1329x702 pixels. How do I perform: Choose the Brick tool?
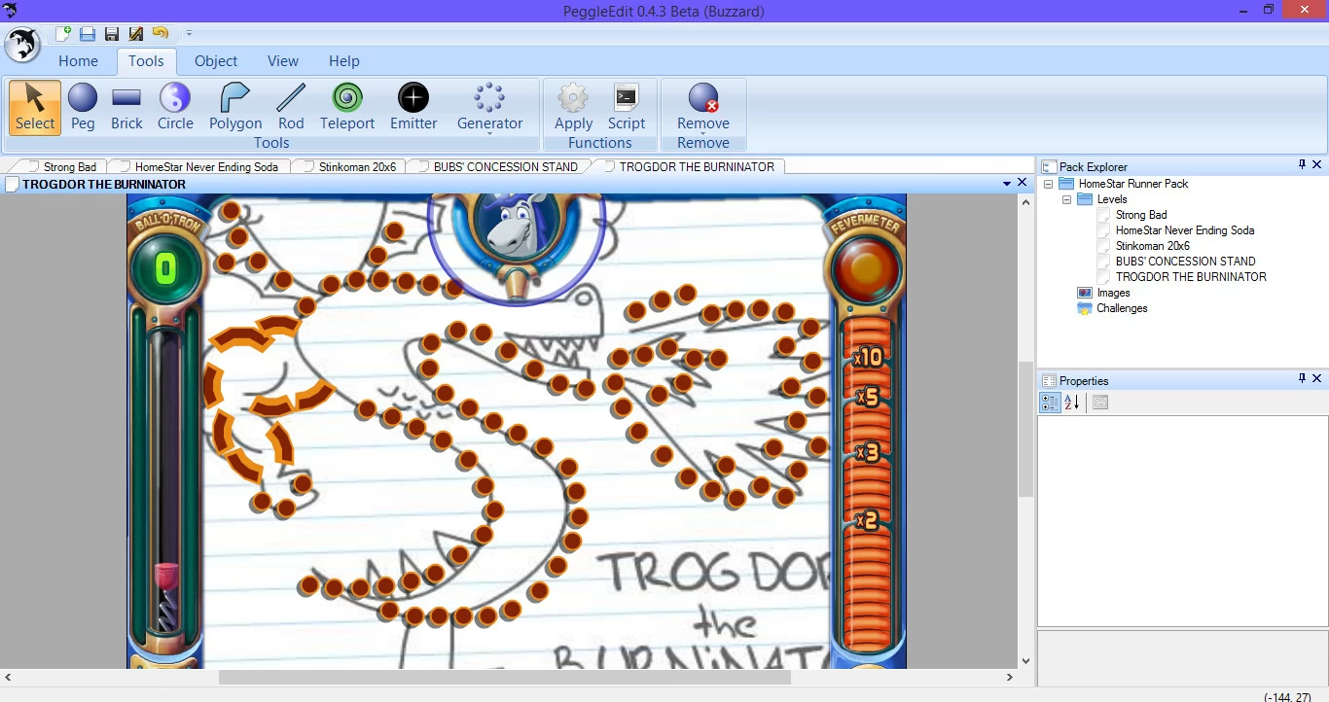(126, 107)
